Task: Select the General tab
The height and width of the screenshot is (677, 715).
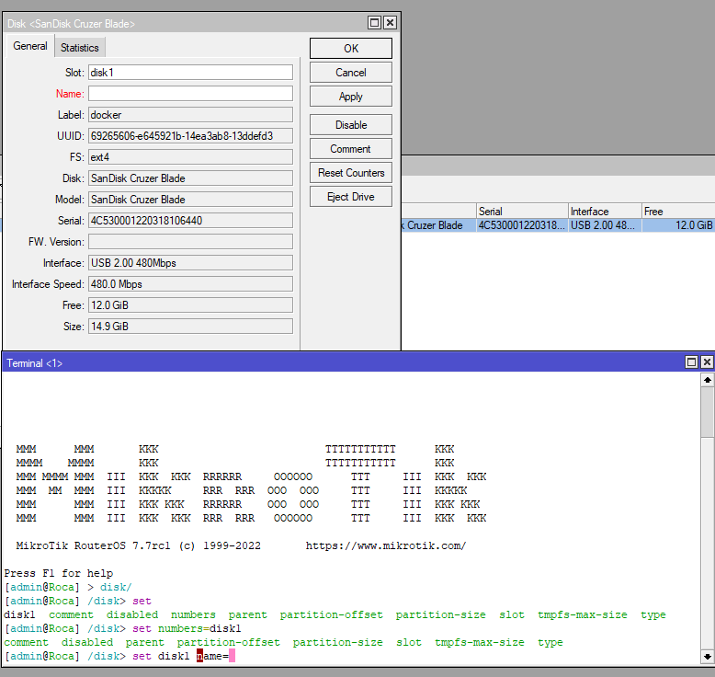Action: 30,46
